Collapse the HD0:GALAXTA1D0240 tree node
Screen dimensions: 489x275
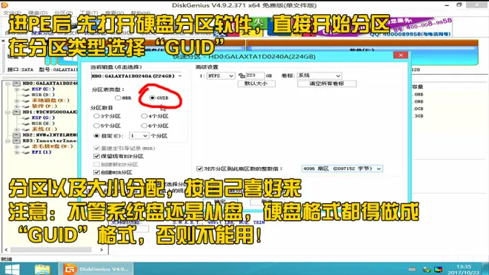8,84
